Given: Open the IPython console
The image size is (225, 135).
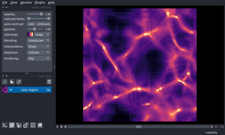Looking at the screenshot, I should pyautogui.click(x=5, y=125).
